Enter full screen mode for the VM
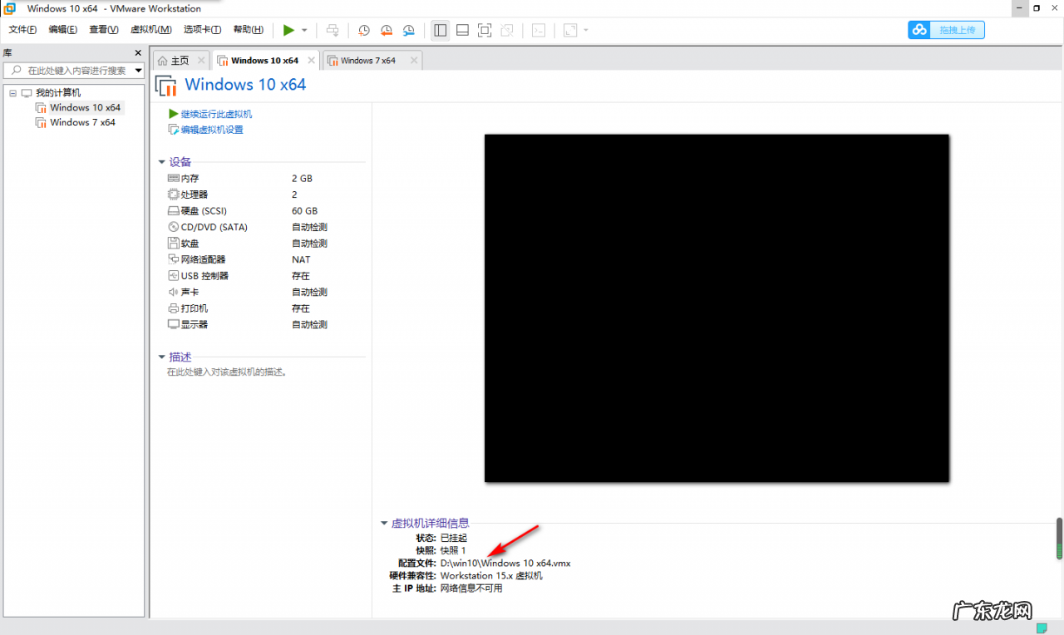Screen dimensions: 1064x635 coord(484,30)
